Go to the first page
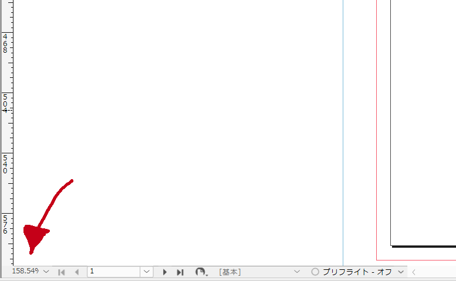This screenshot has height=281, width=456. (x=62, y=272)
